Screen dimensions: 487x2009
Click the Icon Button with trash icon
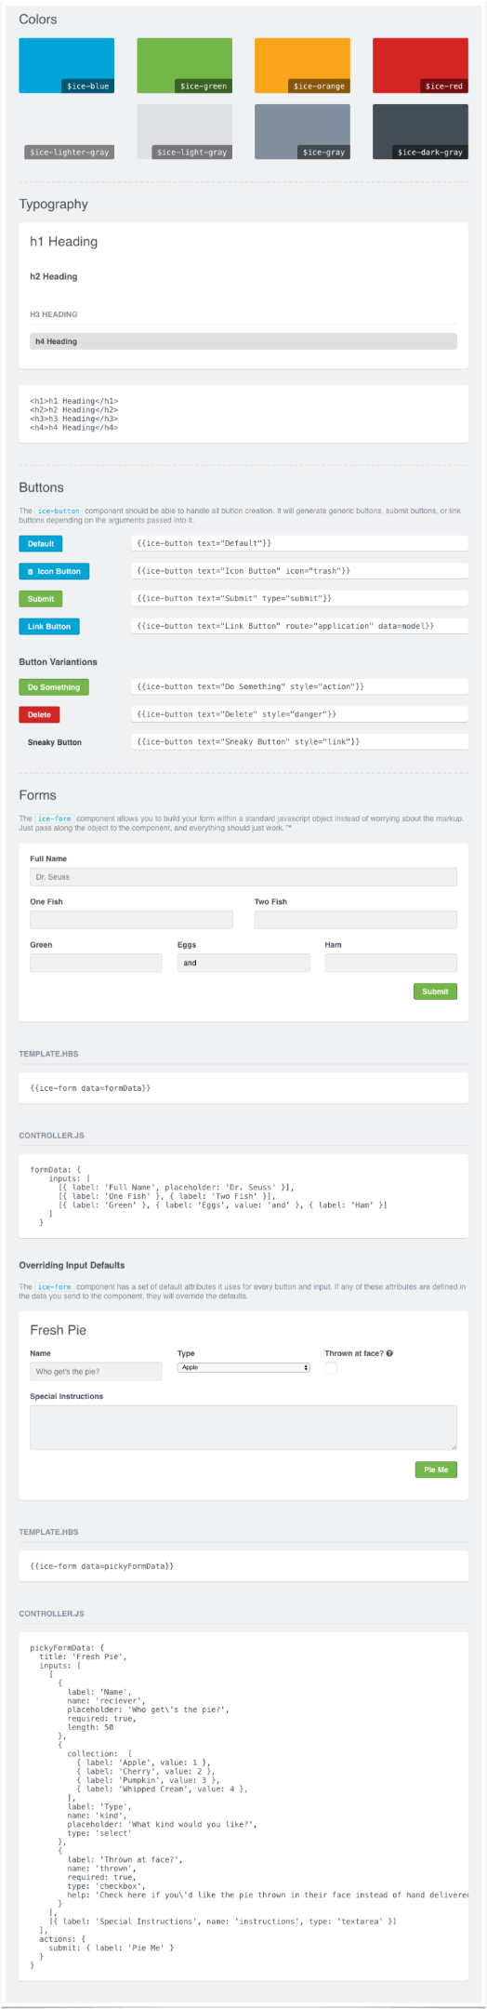pyautogui.click(x=54, y=571)
